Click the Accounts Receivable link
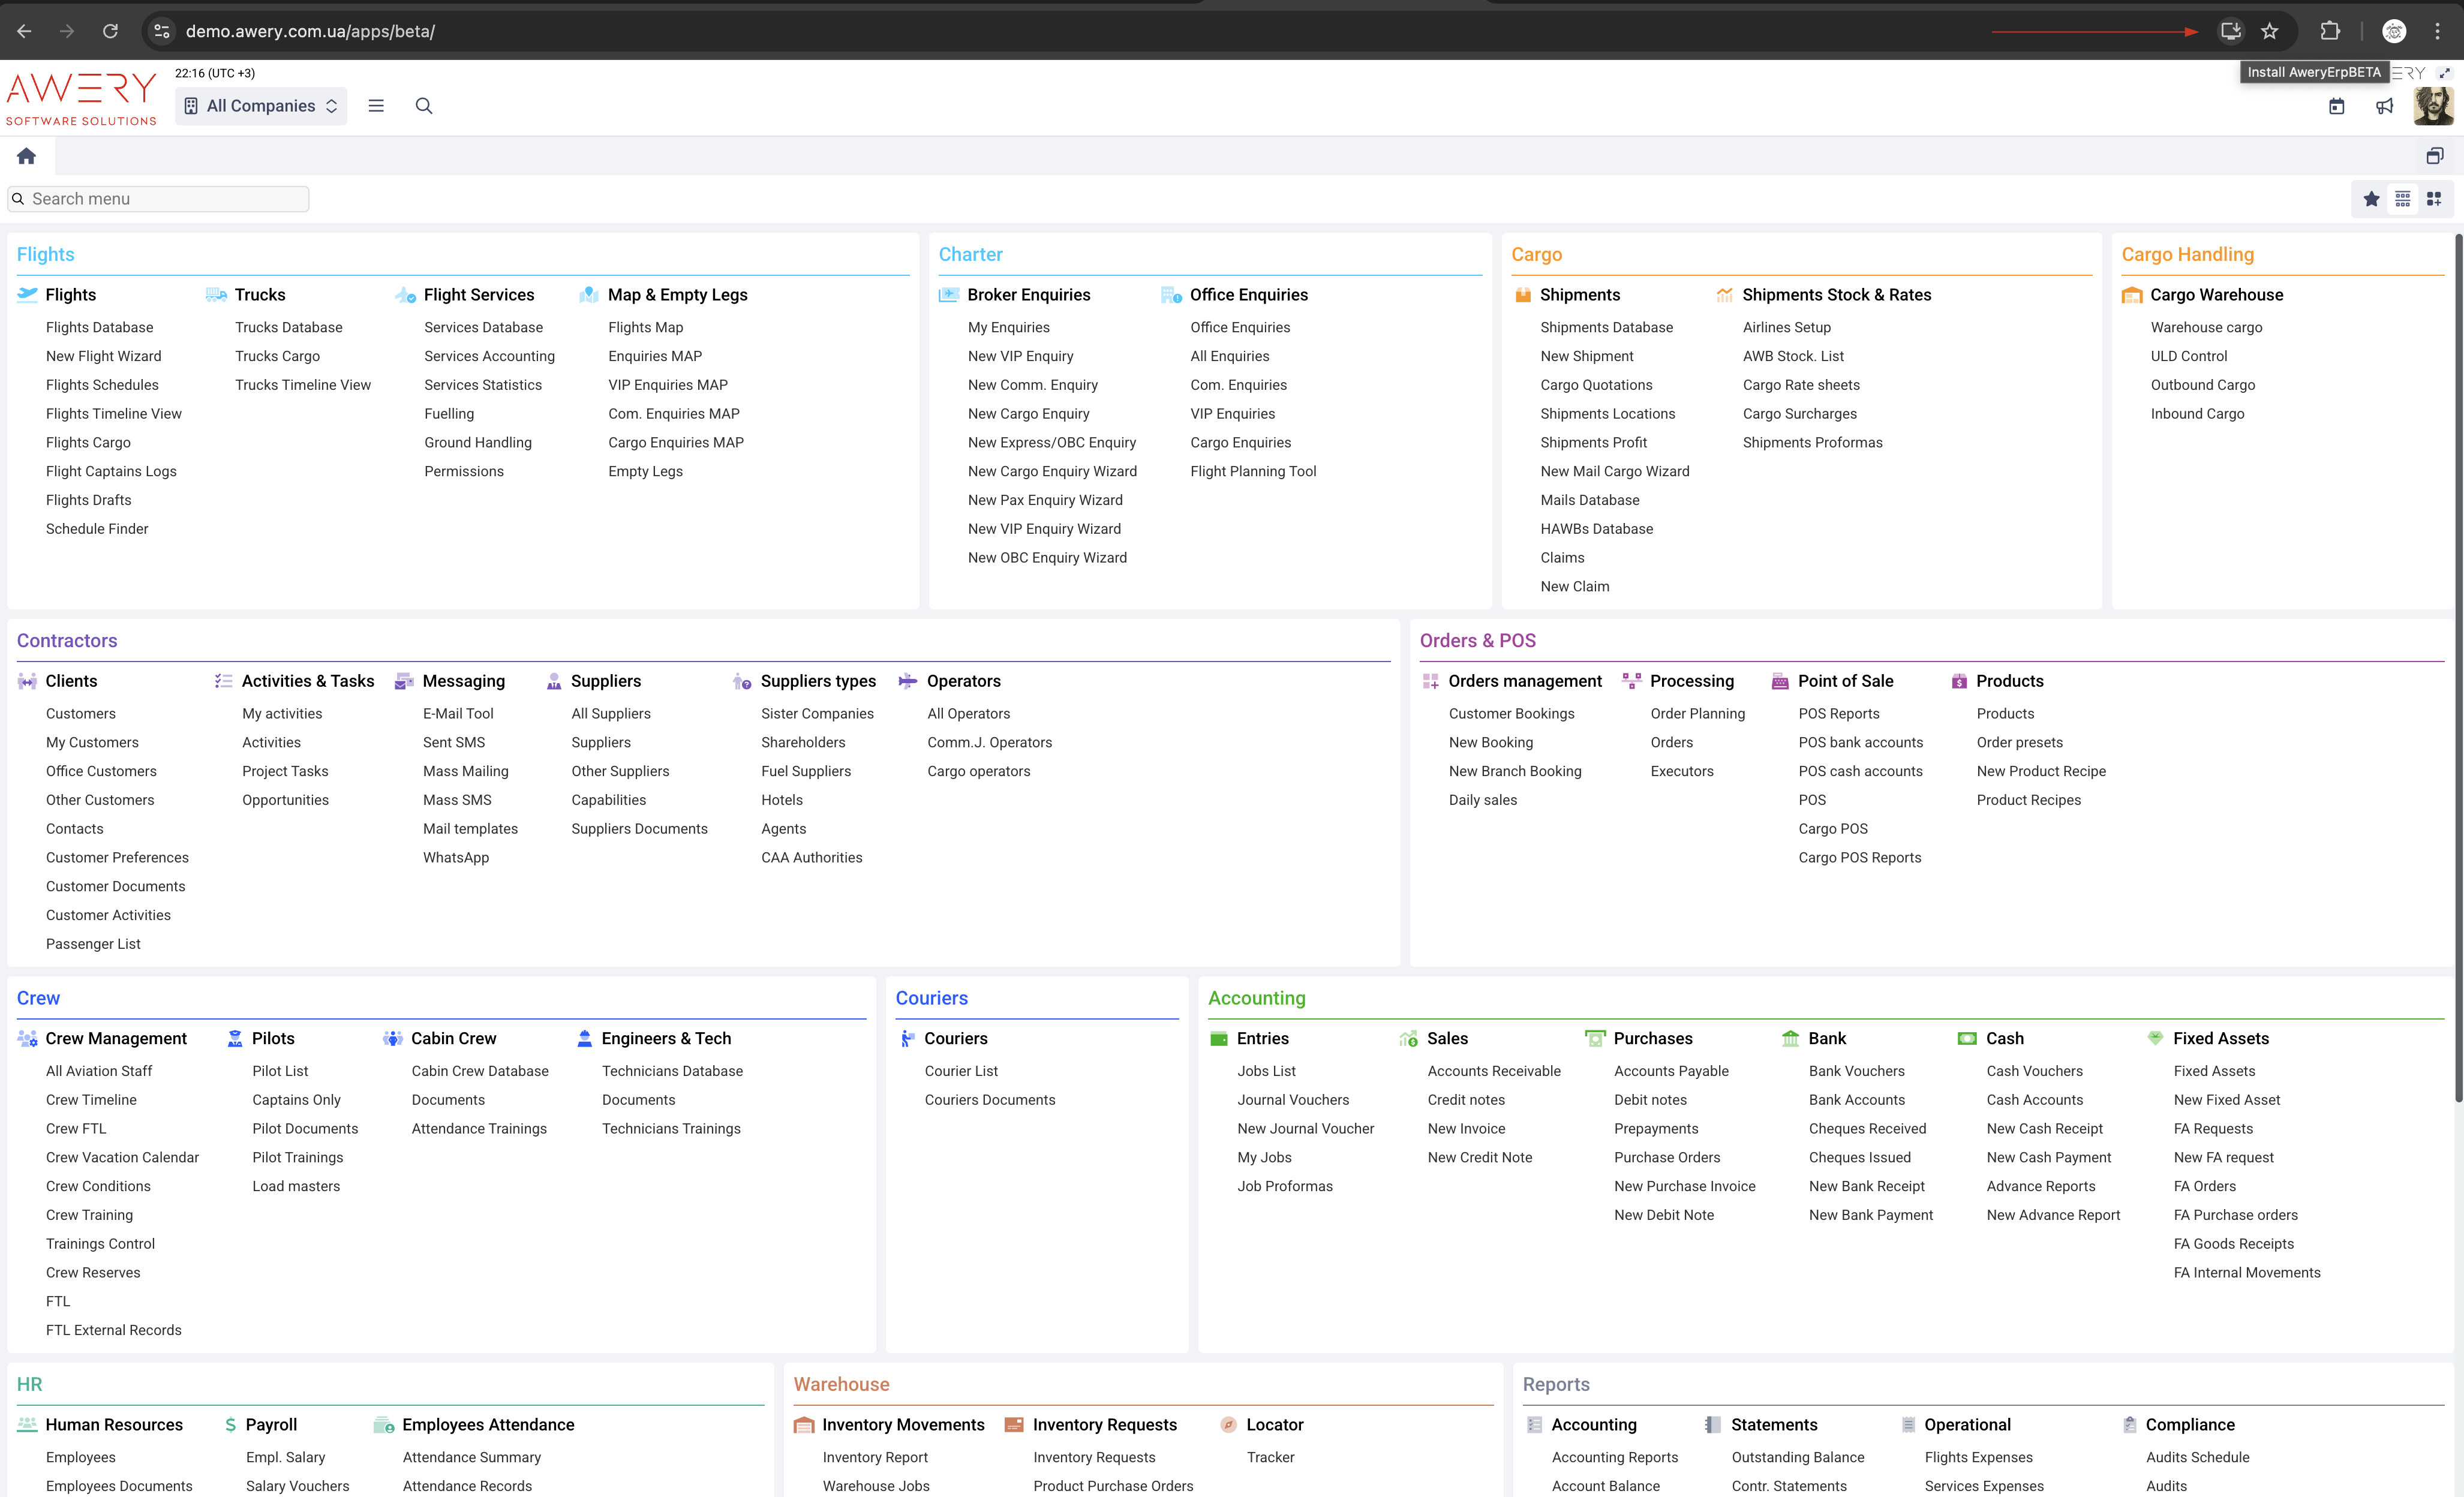Image resolution: width=2464 pixels, height=1497 pixels. pos(1493,1071)
